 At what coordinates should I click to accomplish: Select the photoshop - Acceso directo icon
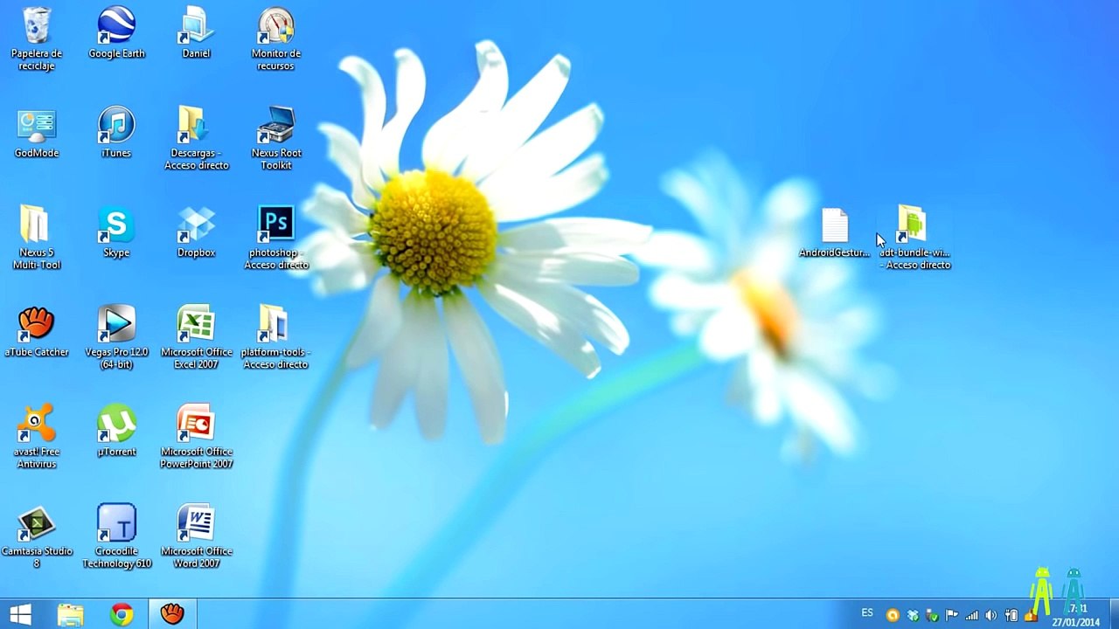(276, 238)
